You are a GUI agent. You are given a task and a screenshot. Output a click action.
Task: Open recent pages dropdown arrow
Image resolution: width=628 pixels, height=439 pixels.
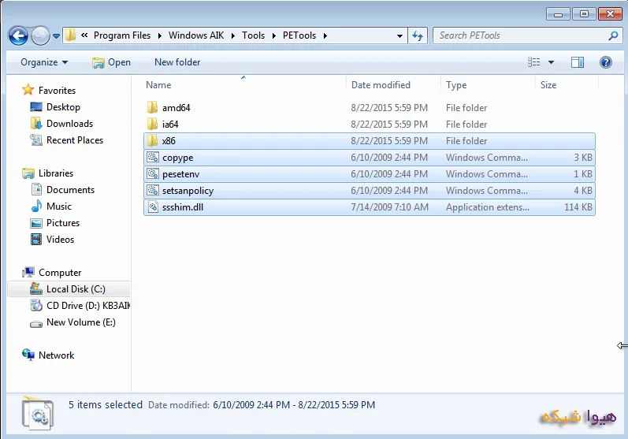57,36
